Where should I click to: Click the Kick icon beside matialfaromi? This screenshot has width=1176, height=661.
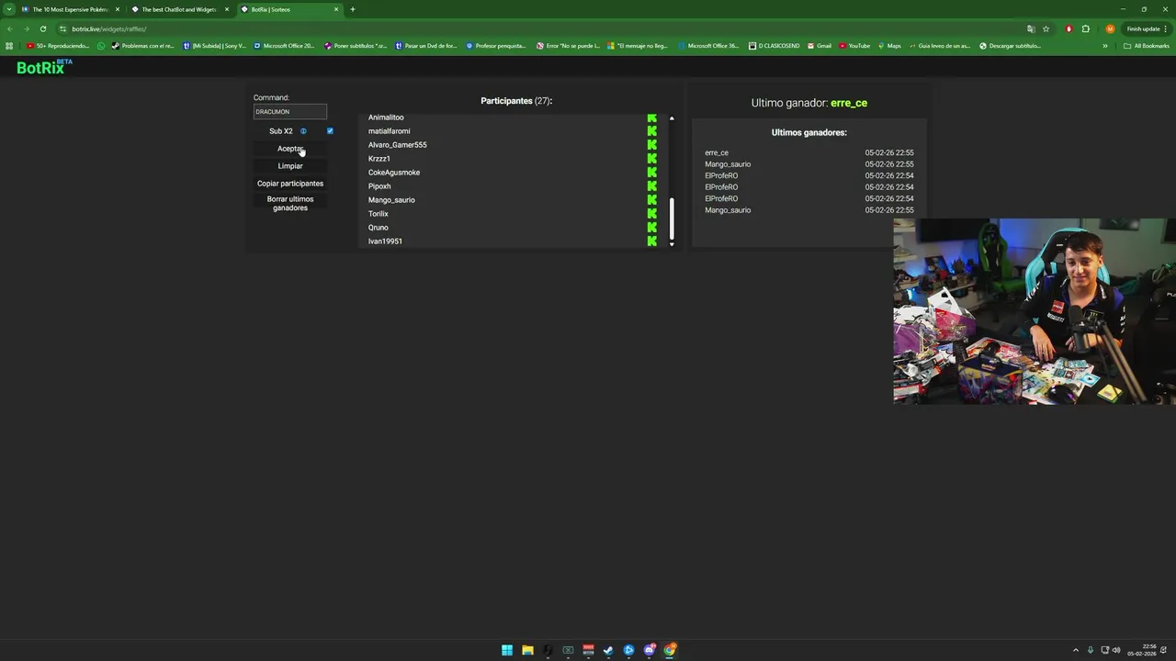[651, 131]
